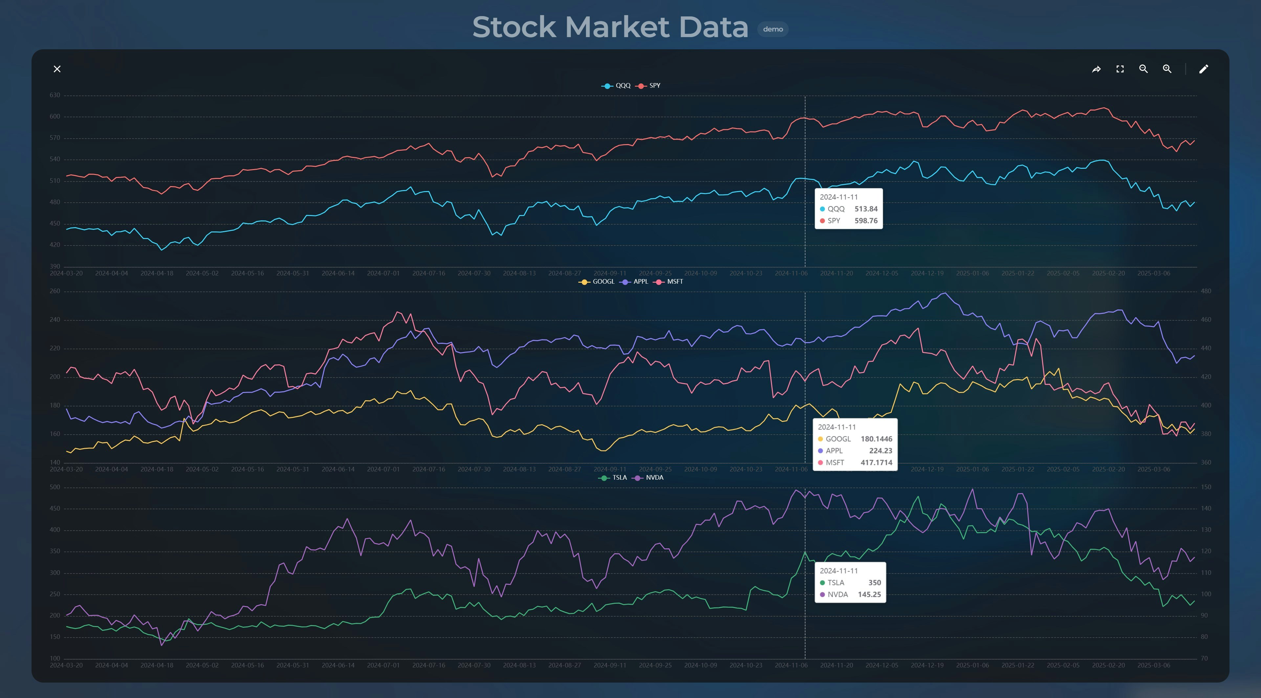Screen dimensions: 1261x698
Task: Toggle the NVDA series visibility
Action: [x=654, y=477]
